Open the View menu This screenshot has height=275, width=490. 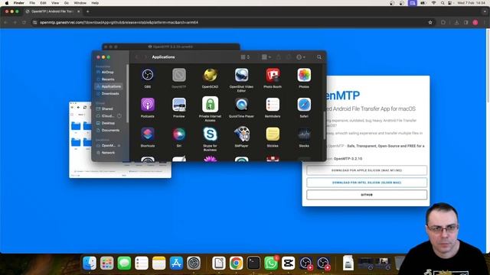click(x=55, y=3)
